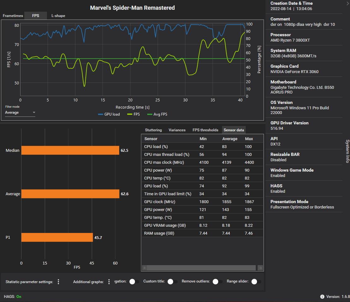The image size is (350, 302).
Task: Select the CPU max thread load row
Action: (202, 154)
